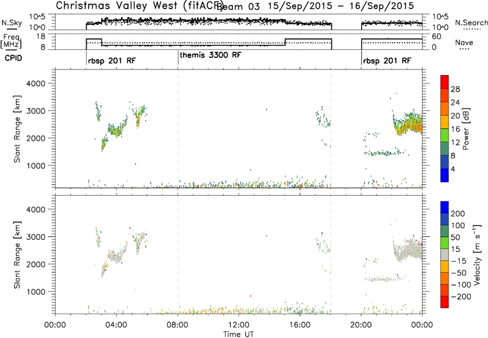Click the '16:00' time axis tick label
This screenshot has height=338, width=488.
pyautogui.click(x=300, y=325)
